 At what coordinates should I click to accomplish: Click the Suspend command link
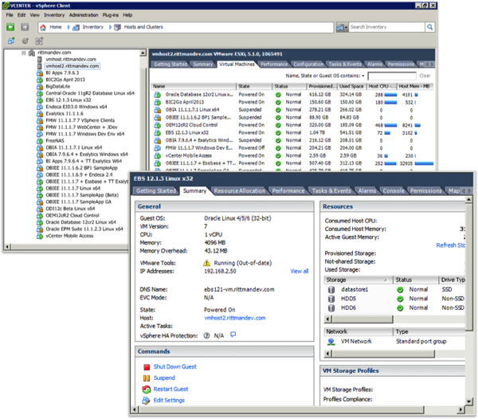click(x=164, y=378)
